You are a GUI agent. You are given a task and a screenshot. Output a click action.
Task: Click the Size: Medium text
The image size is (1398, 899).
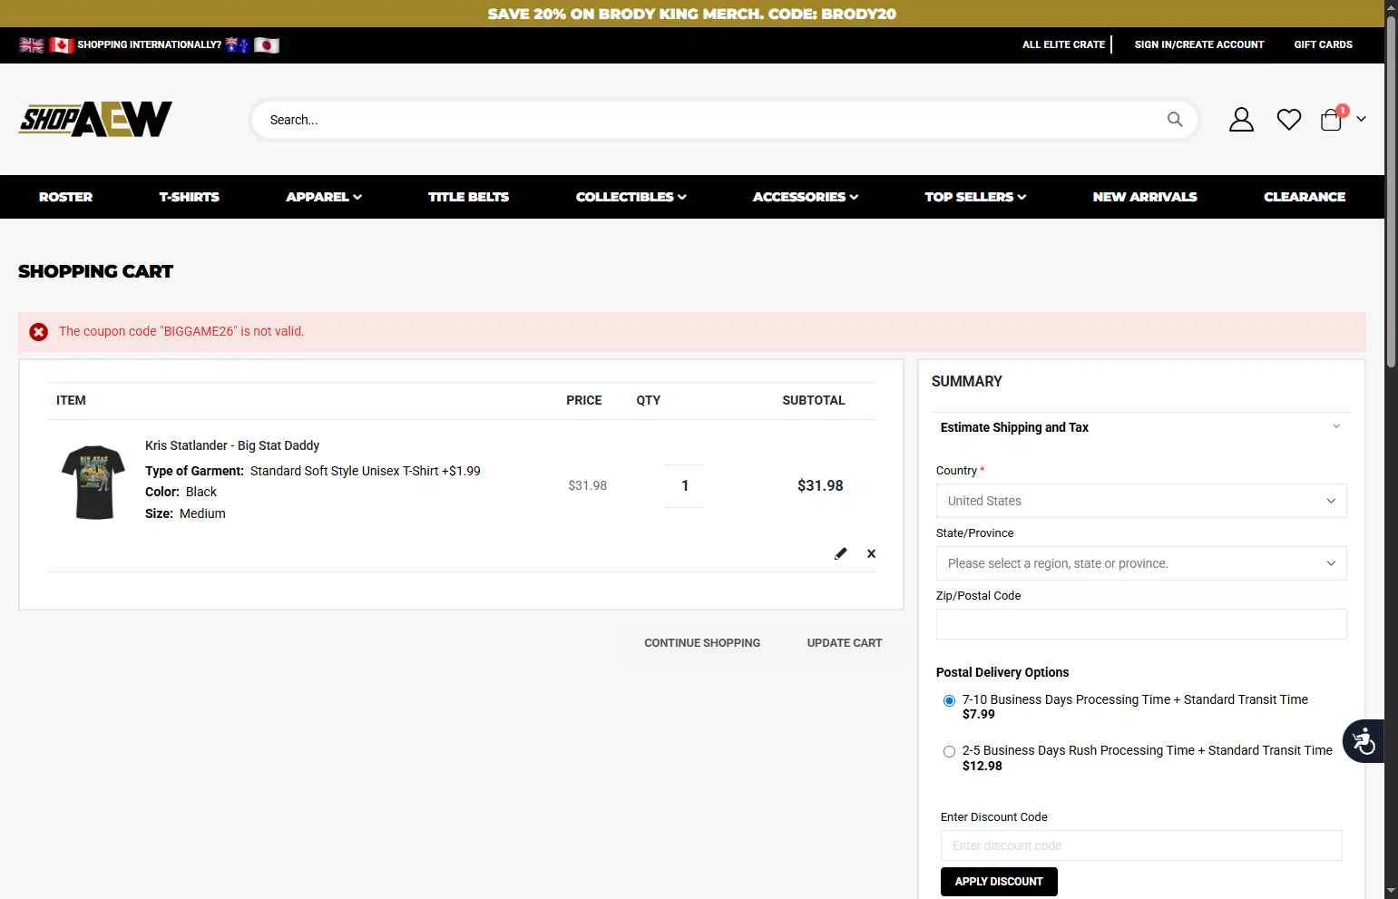click(x=185, y=513)
